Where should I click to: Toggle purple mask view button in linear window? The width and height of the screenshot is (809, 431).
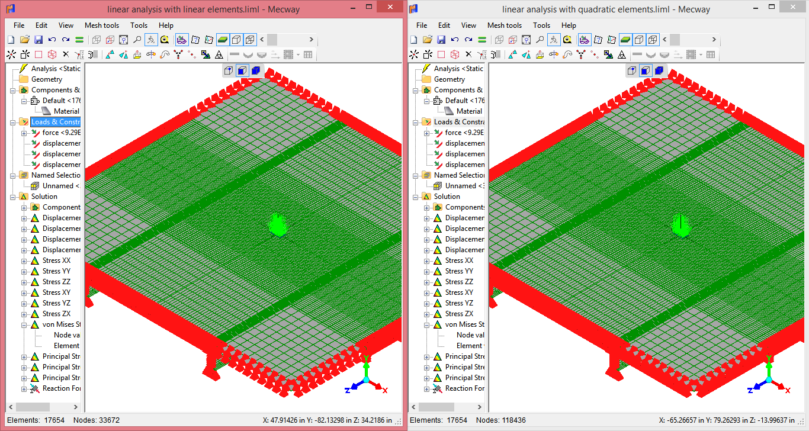point(182,40)
